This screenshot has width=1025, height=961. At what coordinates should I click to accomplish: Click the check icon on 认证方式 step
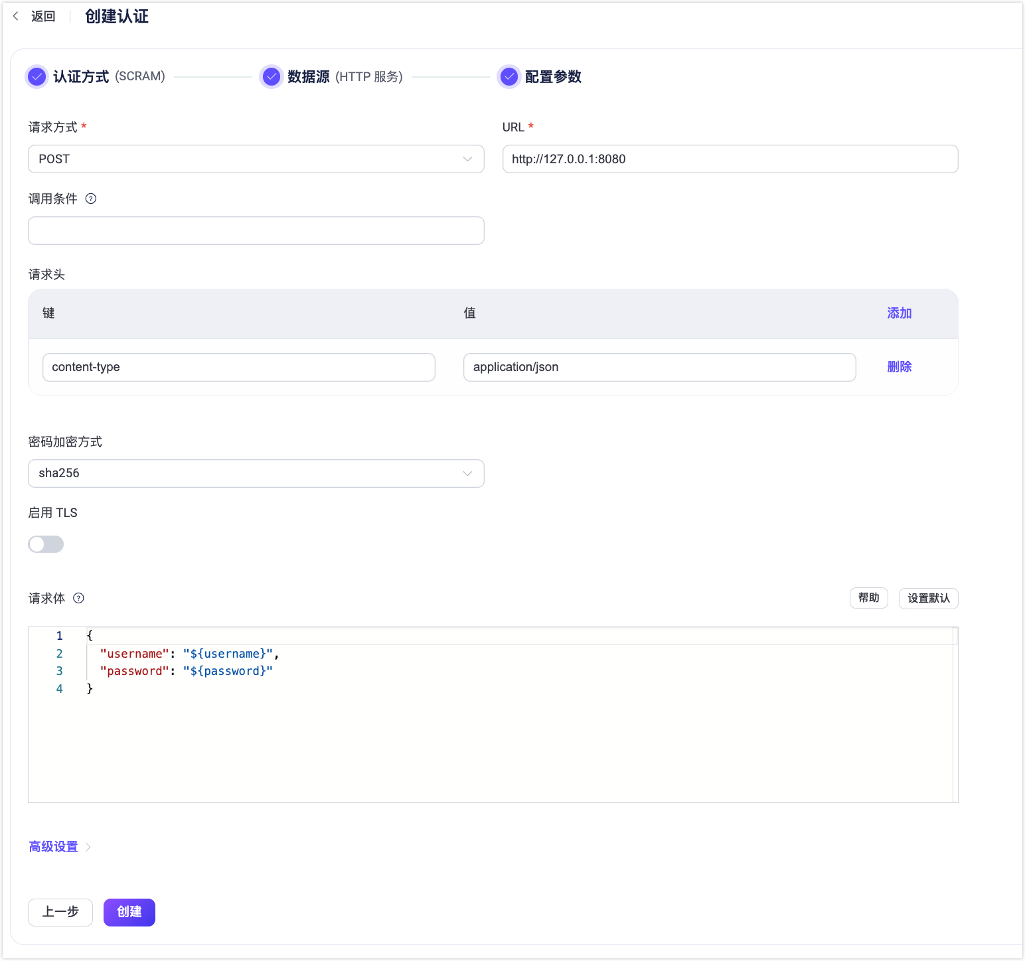[37, 76]
